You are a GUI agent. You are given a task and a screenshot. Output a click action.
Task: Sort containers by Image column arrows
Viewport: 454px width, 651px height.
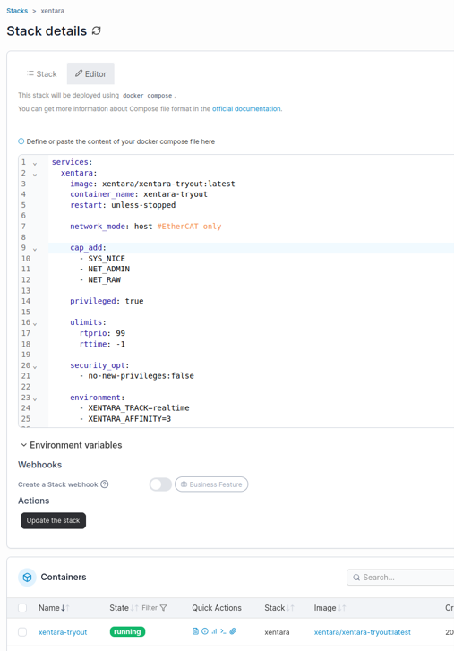342,608
